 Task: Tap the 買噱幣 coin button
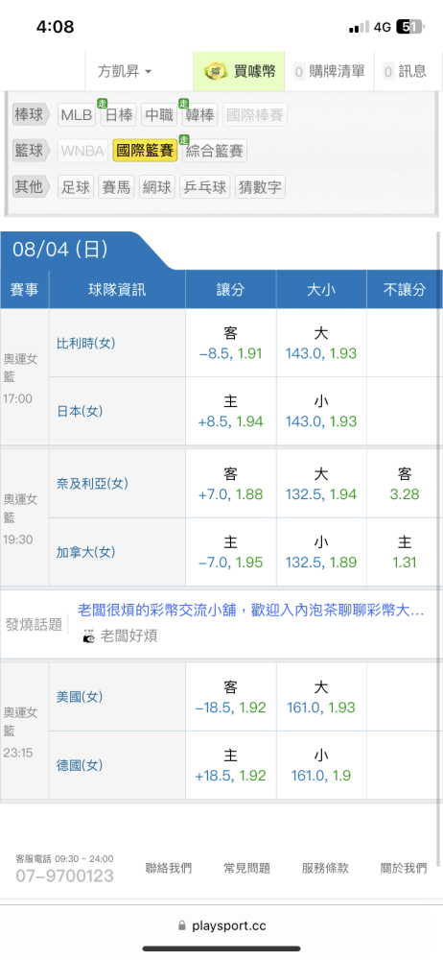tap(239, 71)
